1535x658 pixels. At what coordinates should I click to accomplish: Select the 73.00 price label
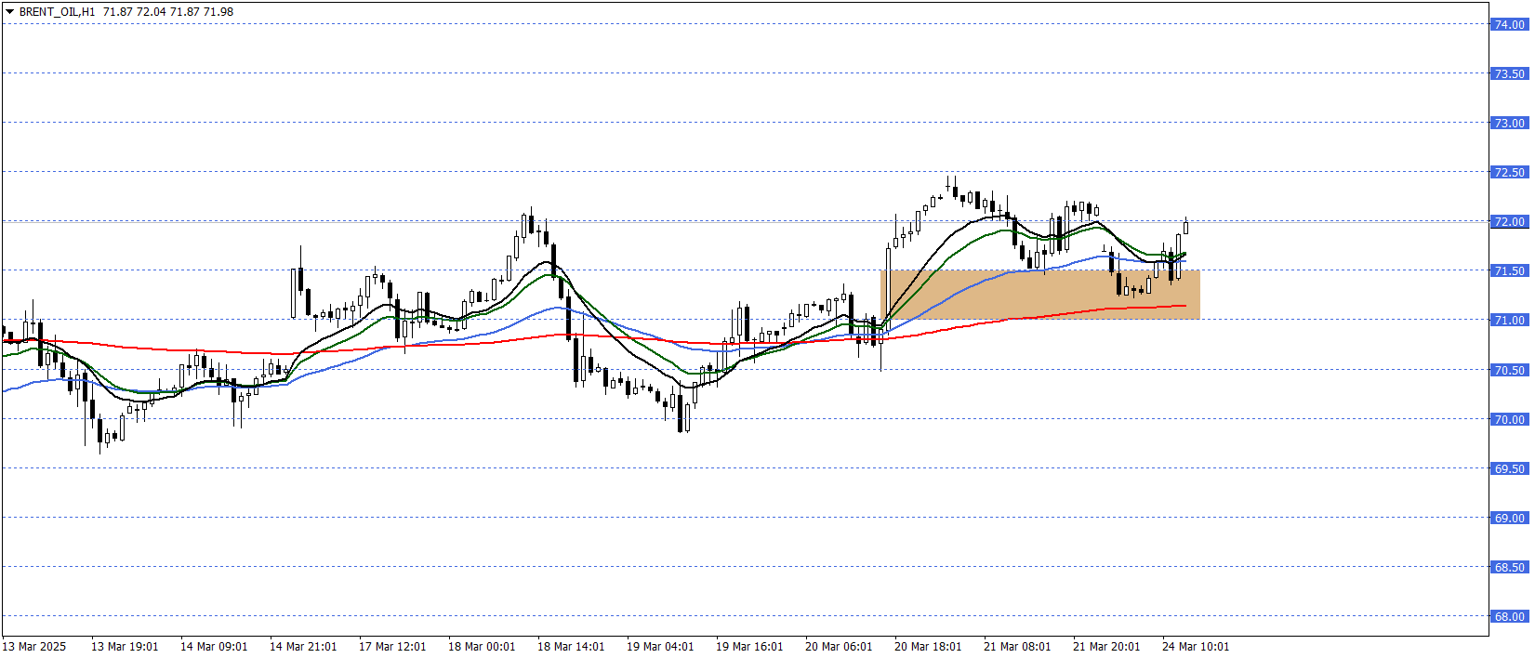[1509, 124]
